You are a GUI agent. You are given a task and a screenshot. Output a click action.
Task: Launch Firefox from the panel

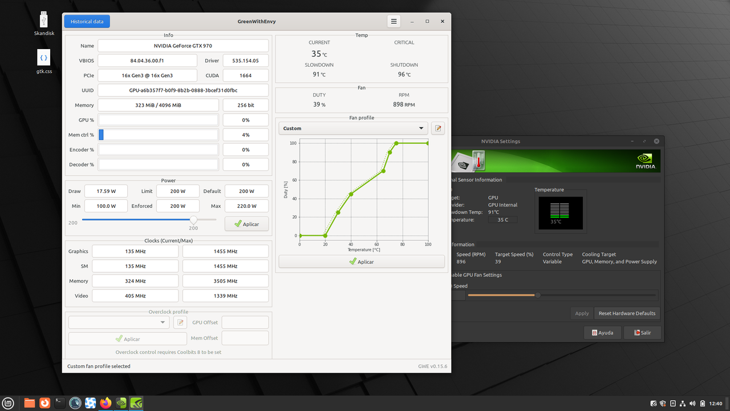pos(106,403)
